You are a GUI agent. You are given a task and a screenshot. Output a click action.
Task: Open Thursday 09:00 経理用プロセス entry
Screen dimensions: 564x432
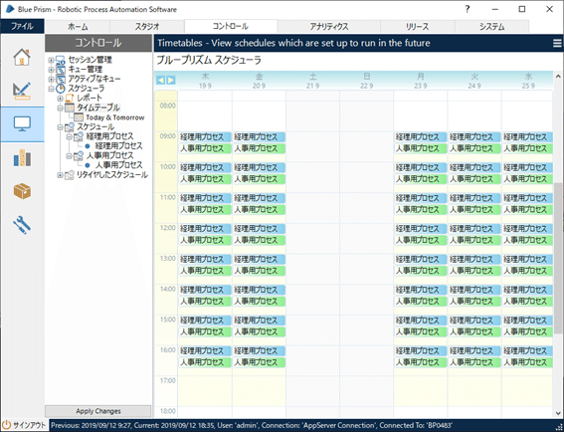205,137
